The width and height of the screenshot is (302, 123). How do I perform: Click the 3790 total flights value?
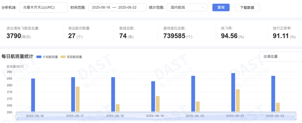(14, 36)
